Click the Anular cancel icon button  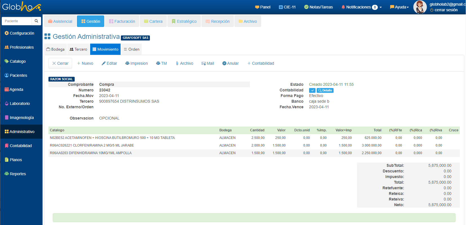[x=230, y=63]
